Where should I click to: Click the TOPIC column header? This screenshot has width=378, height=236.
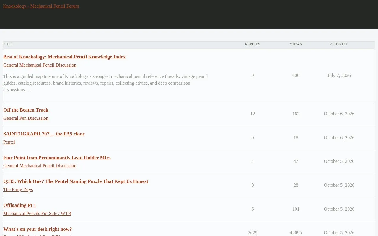[x=9, y=44]
